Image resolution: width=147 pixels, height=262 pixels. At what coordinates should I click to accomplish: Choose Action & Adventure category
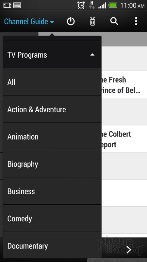(x=52, y=109)
